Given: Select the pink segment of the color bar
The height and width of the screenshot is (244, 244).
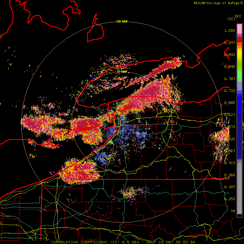Looking at the screenshot, I should [x=239, y=29].
